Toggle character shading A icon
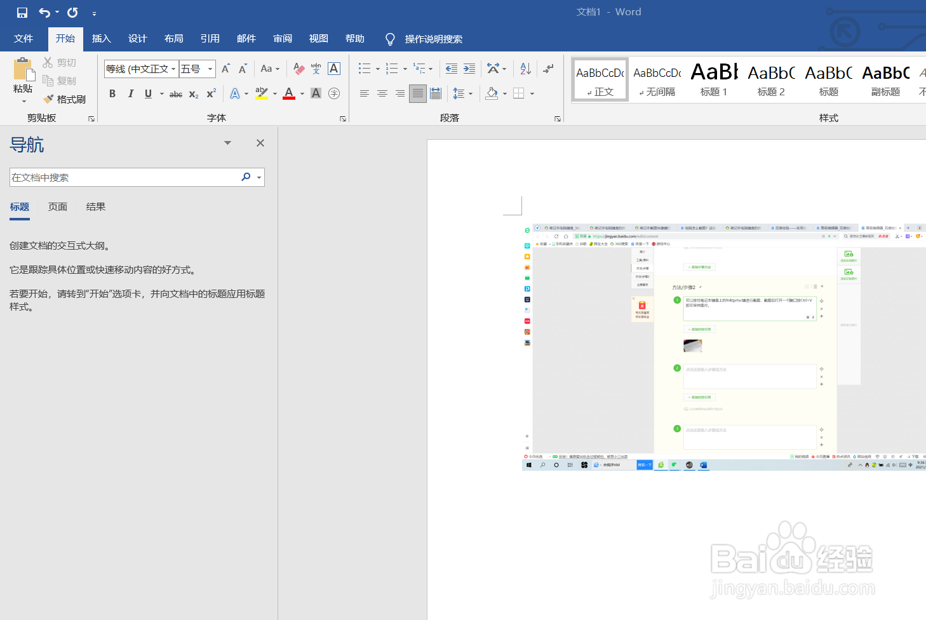The height and width of the screenshot is (620, 926). point(316,93)
